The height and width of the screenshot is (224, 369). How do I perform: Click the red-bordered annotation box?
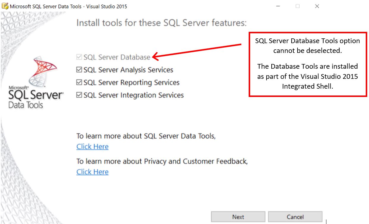click(x=308, y=63)
